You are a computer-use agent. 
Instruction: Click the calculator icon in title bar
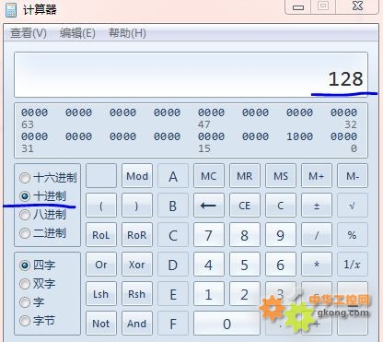[x=11, y=9]
